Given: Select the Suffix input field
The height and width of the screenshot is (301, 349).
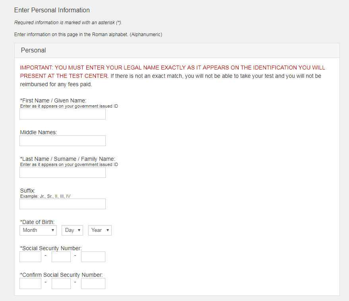Looking at the screenshot, I should tap(62, 204).
